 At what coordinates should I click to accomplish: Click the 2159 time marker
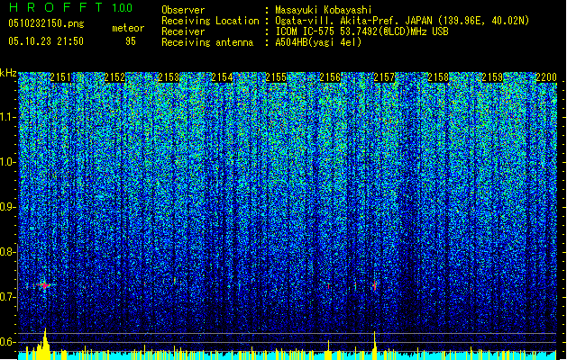pos(492,77)
